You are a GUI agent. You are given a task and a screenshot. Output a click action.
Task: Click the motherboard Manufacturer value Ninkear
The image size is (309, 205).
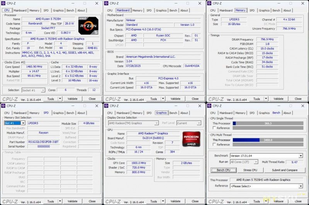(x=163, y=20)
